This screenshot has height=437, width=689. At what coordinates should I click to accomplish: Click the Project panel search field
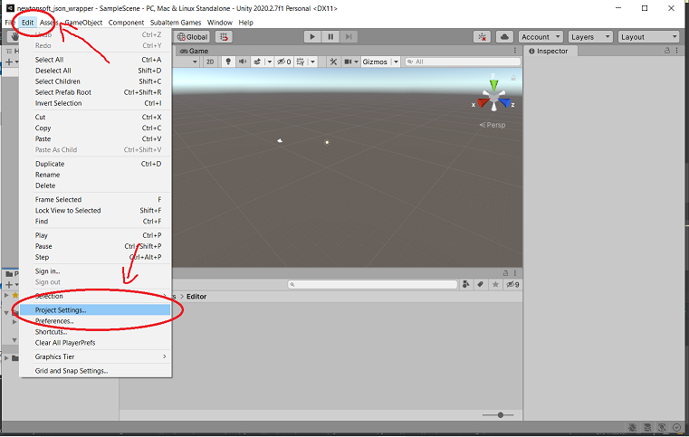[372, 285]
